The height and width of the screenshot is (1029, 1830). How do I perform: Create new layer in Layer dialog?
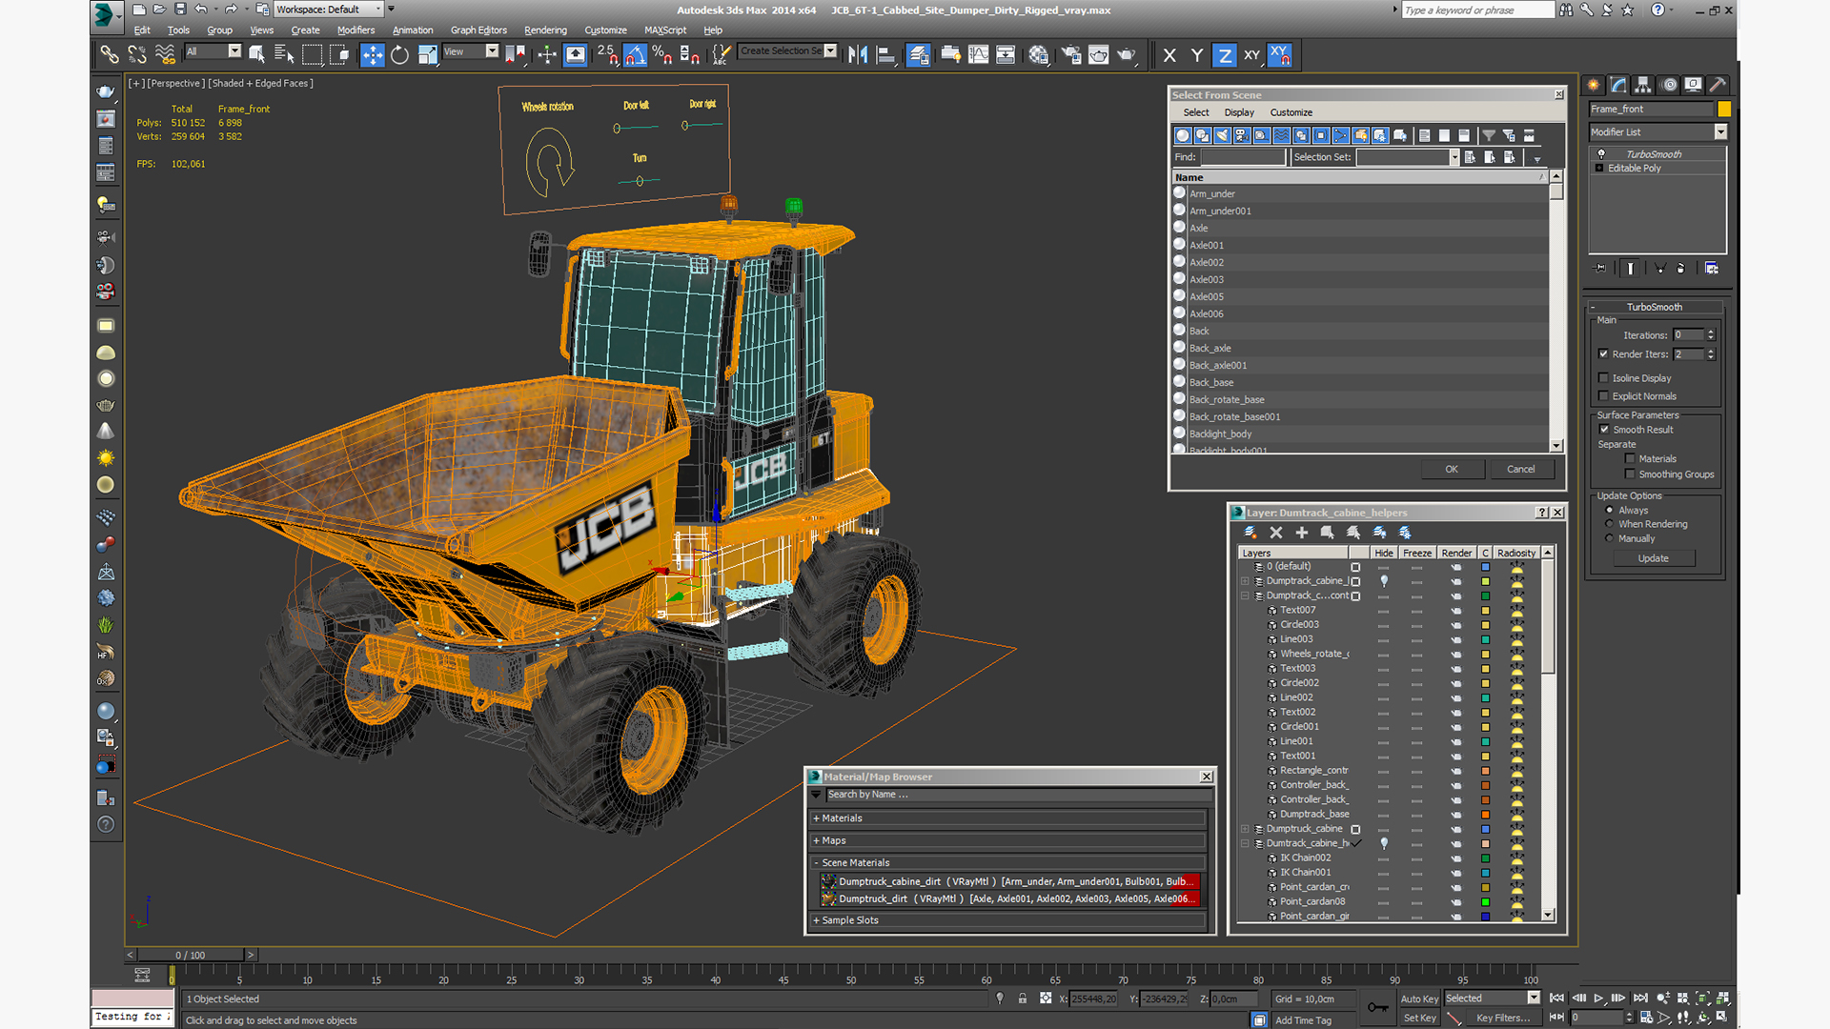click(x=1250, y=533)
